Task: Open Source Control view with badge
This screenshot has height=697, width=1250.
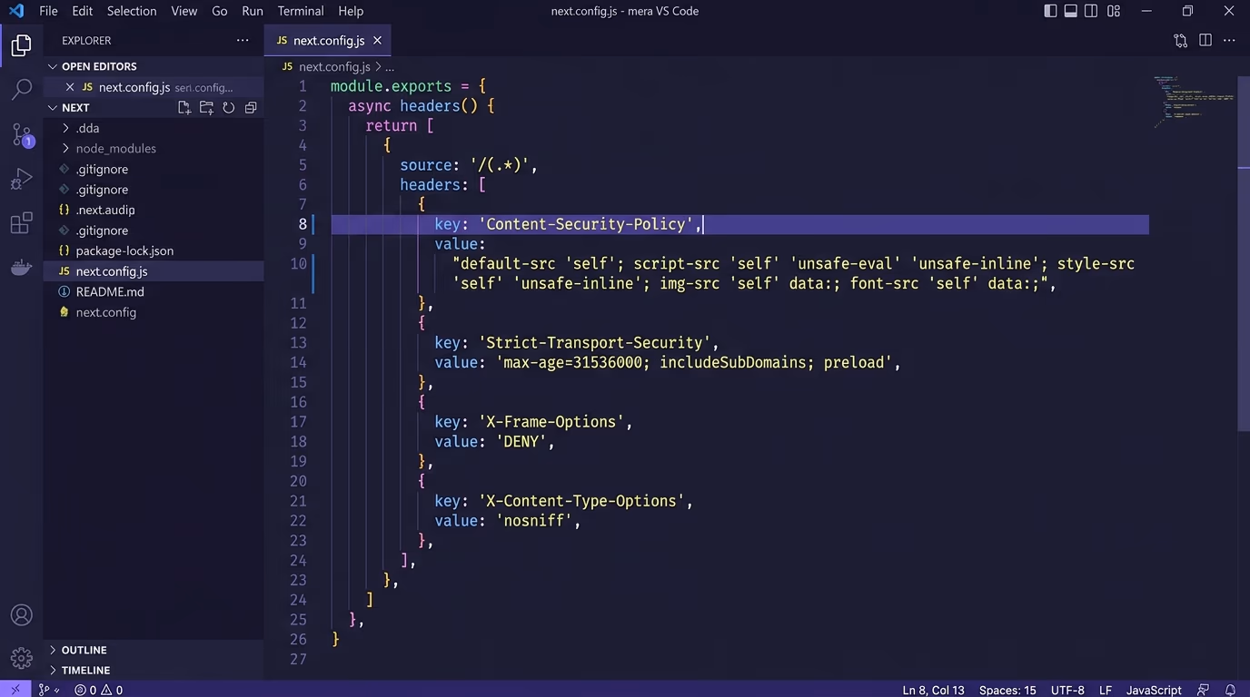Action: [x=22, y=135]
